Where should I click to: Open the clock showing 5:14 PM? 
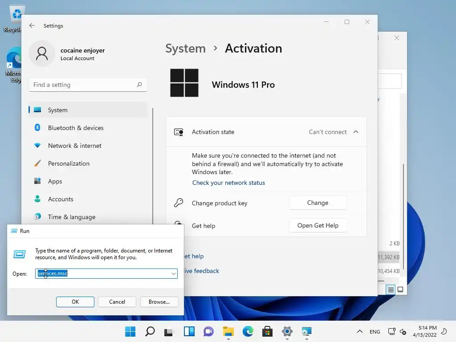coord(425,331)
